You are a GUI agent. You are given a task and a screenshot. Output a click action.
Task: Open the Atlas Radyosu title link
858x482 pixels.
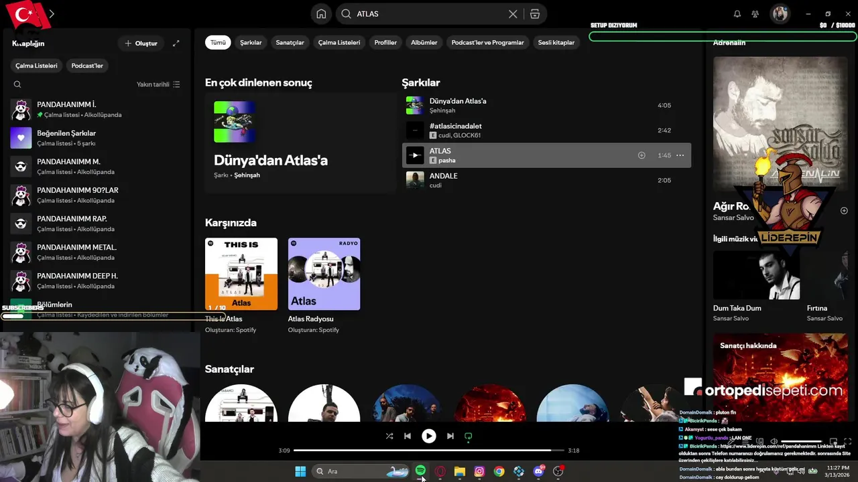pyautogui.click(x=310, y=319)
